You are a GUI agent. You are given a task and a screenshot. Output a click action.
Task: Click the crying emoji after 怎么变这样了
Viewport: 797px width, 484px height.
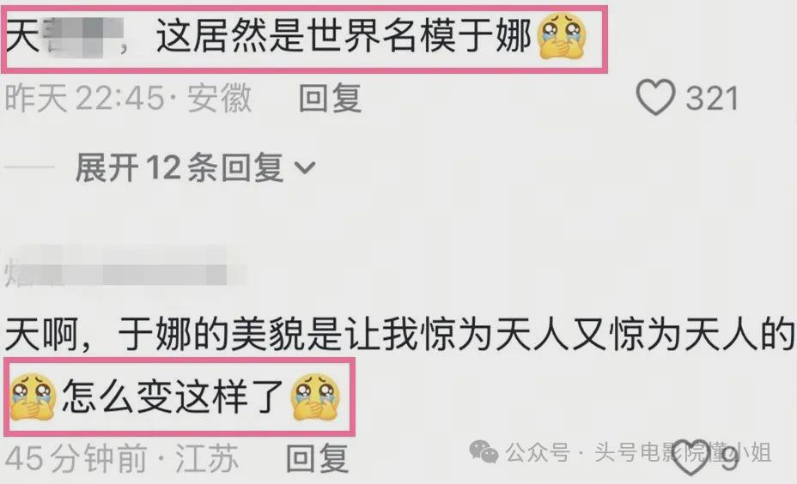[316, 396]
